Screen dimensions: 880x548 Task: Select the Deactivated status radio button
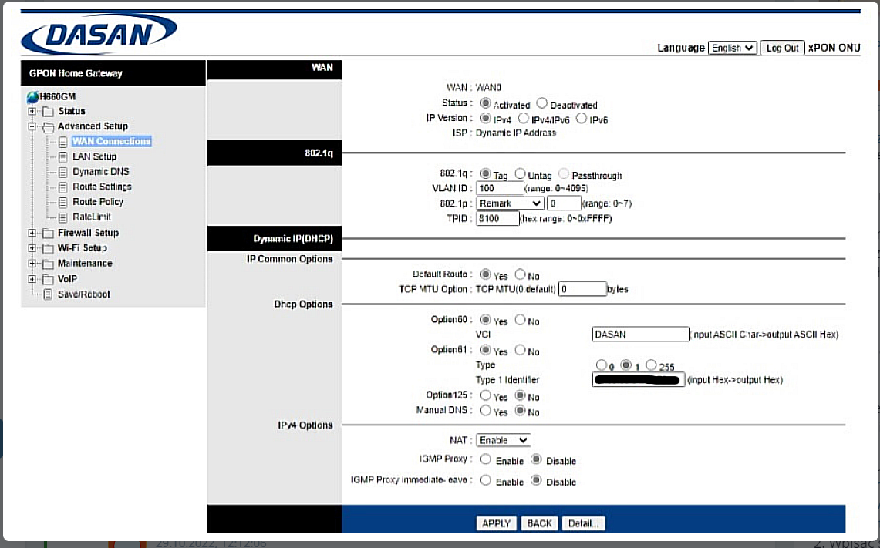[542, 103]
